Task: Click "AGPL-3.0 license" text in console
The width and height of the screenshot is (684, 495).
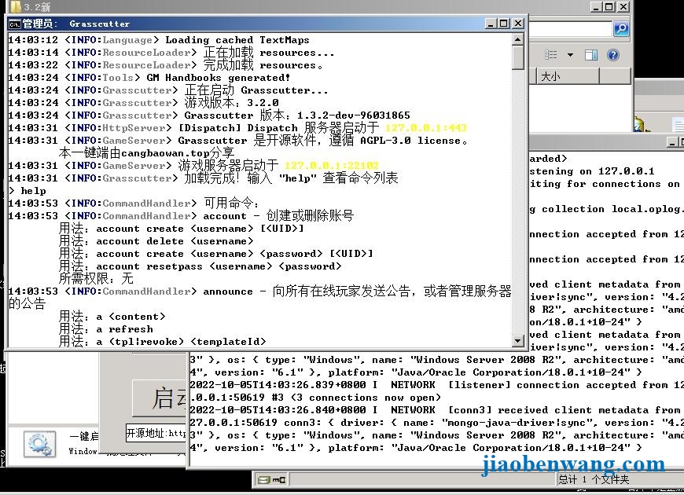Action: [x=410, y=141]
